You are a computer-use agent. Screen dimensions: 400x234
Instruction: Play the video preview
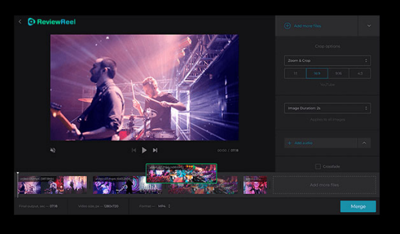point(144,150)
